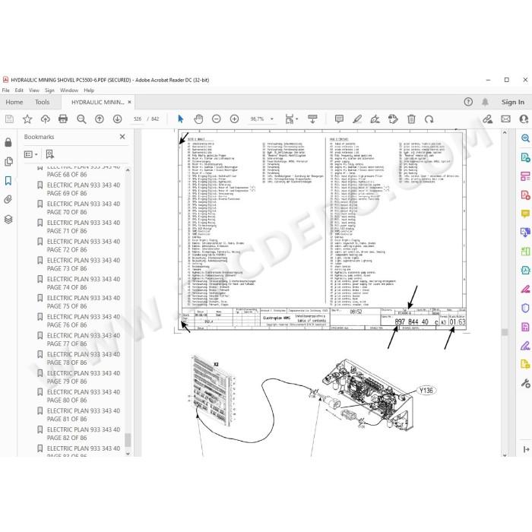Open the Edit menu

pos(19,90)
